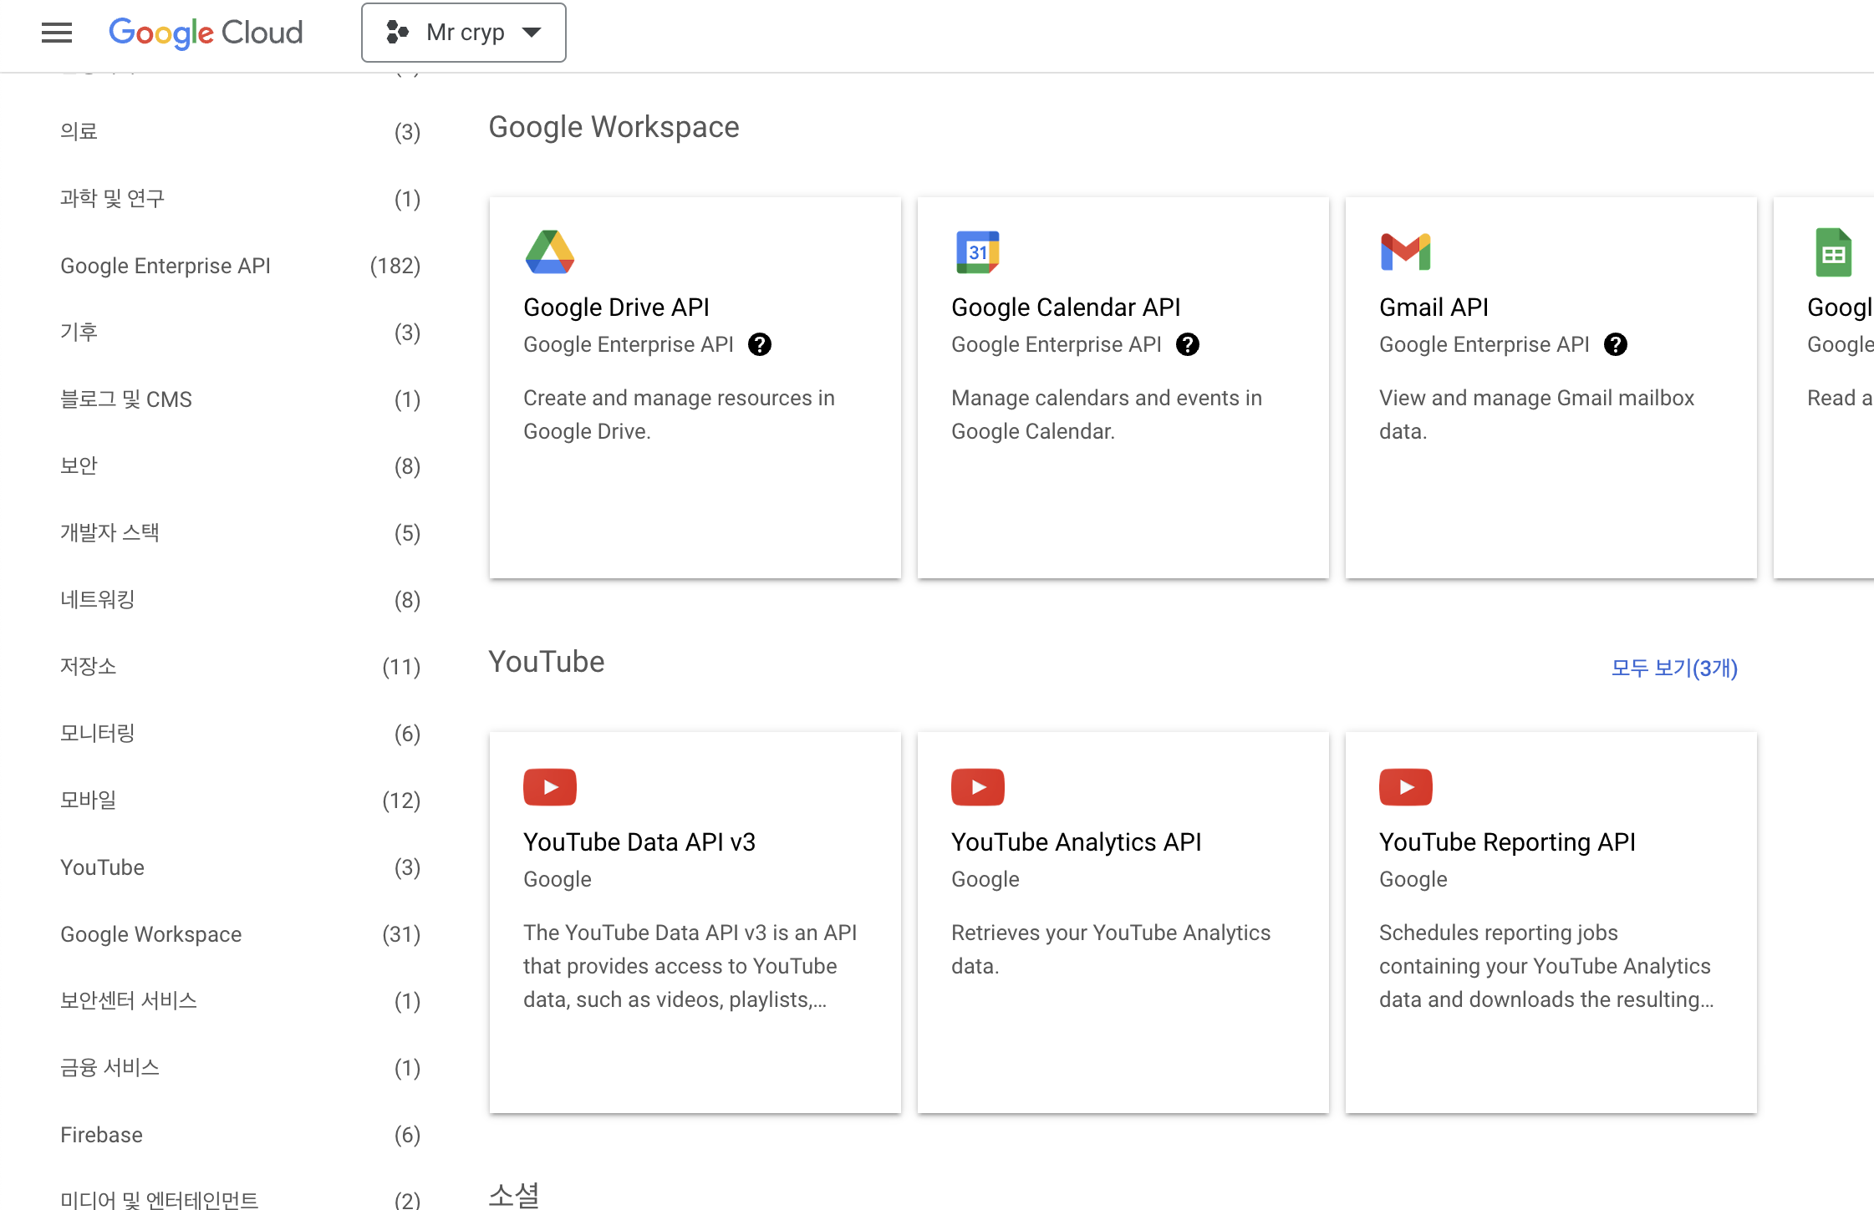Click the Google Sheets green icon
The image size is (1874, 1210).
point(1833,252)
